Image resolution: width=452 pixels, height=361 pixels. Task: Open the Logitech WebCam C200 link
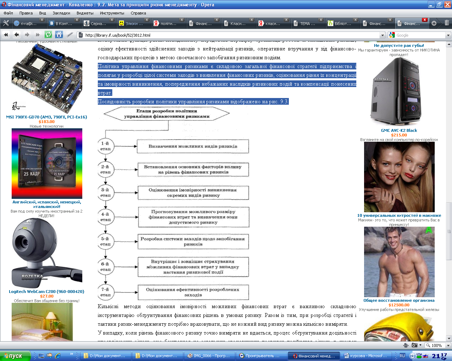(47, 292)
